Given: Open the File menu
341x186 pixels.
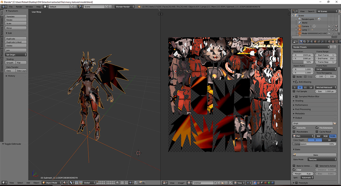Looking at the screenshot, I should click(11, 7).
